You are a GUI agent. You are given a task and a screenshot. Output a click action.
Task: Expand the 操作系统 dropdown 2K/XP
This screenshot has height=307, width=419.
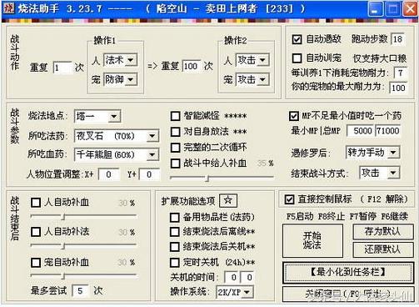coord(234,292)
